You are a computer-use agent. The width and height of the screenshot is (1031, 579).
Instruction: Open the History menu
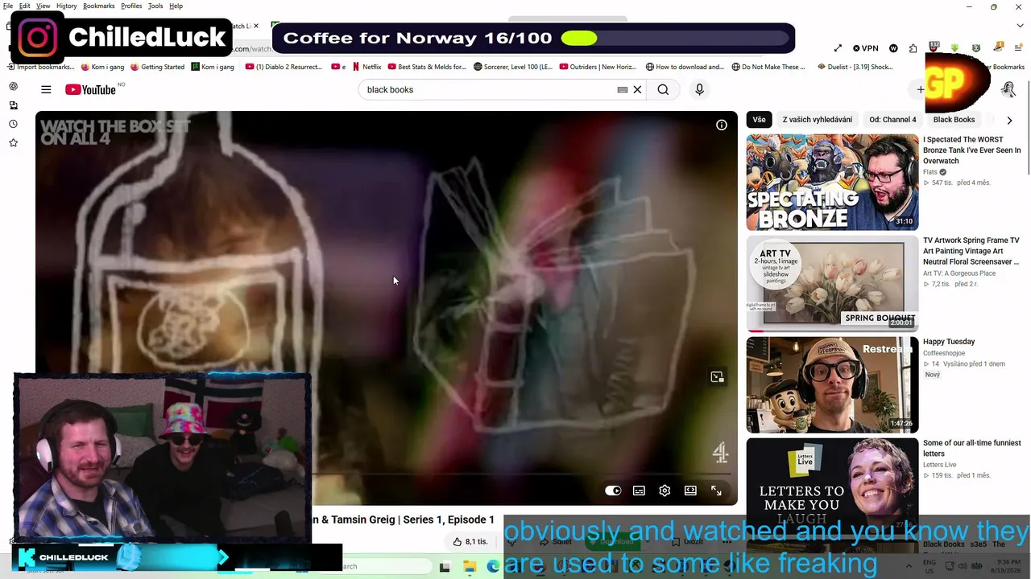click(x=67, y=6)
